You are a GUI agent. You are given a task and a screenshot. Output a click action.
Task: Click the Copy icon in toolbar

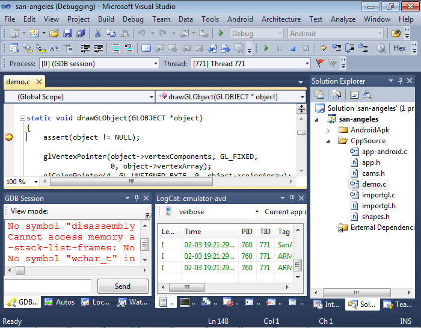click(111, 33)
